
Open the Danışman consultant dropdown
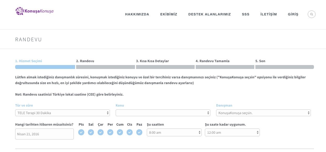click(263, 113)
